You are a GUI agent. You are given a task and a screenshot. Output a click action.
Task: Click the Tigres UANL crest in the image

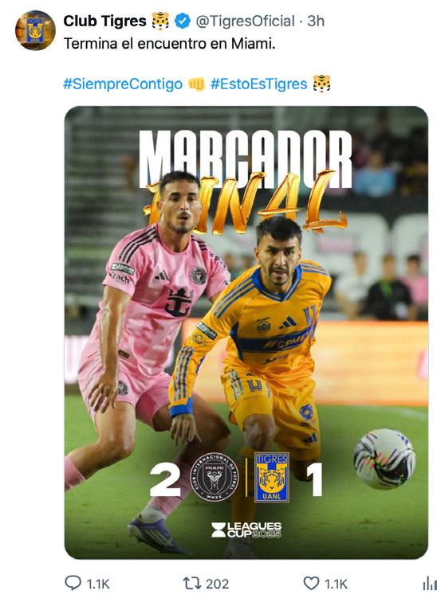(x=272, y=477)
